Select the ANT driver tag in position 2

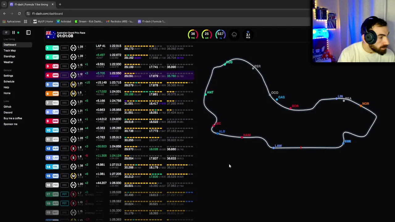(52, 57)
